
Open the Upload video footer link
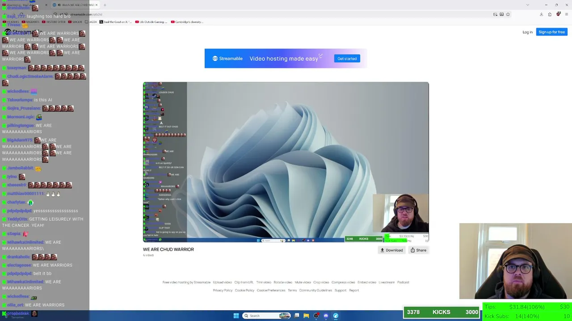tap(222, 282)
